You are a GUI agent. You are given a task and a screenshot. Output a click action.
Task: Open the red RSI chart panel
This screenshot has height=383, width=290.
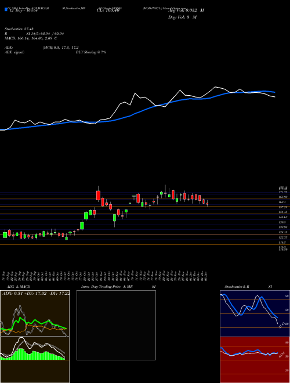click(x=255, y=360)
